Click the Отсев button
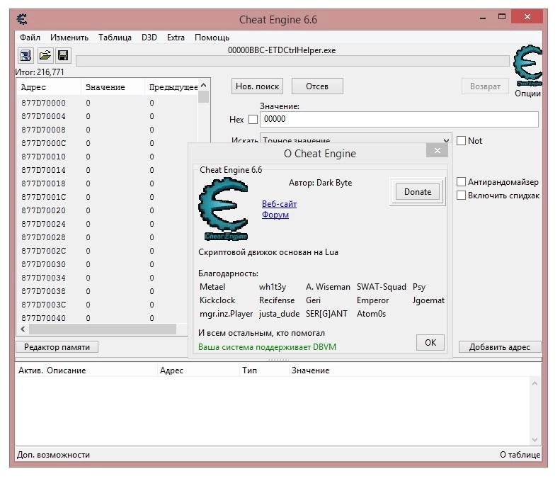Screen dimensions: 560x481 tap(317, 86)
